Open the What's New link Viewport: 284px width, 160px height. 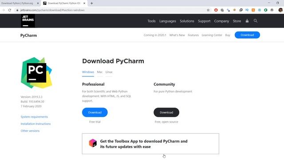pos(177,35)
